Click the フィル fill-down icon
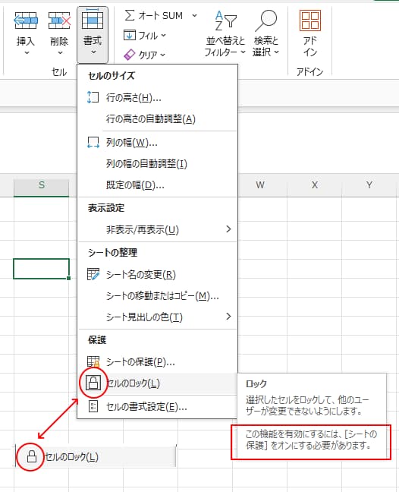This screenshot has width=399, height=492. click(x=130, y=35)
